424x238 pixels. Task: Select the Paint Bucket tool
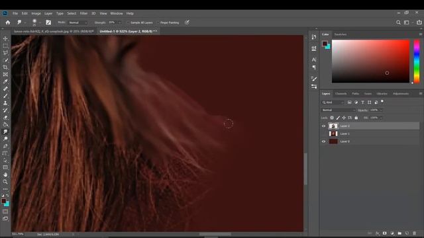point(5,124)
